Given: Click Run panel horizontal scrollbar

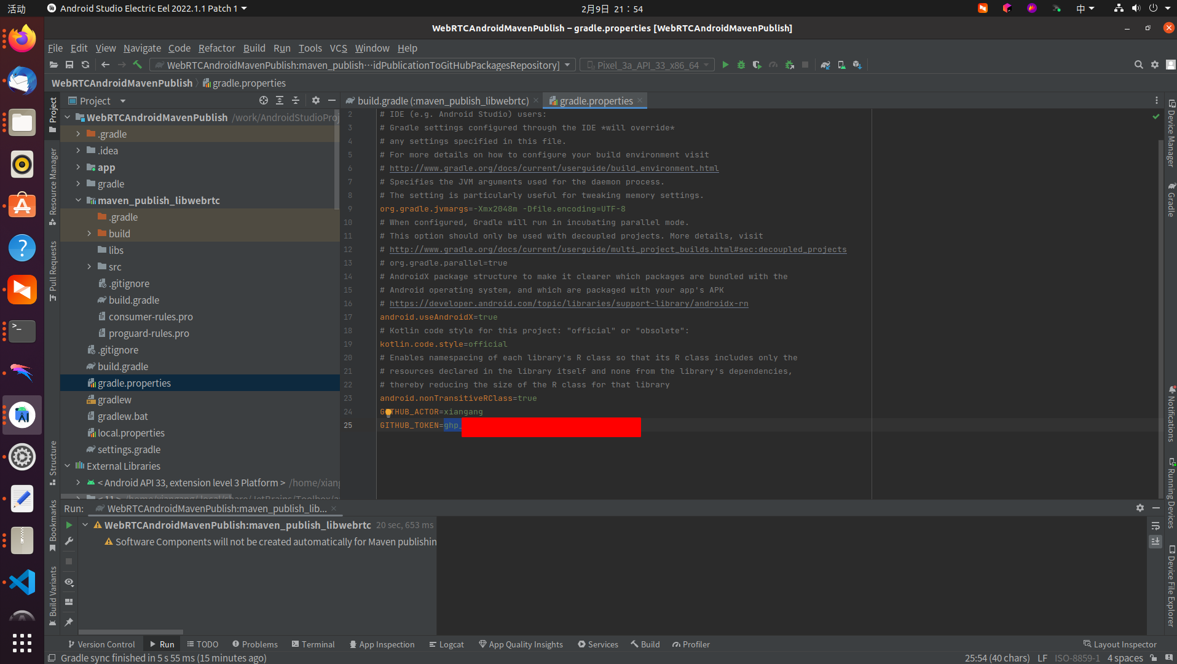Looking at the screenshot, I should (130, 631).
